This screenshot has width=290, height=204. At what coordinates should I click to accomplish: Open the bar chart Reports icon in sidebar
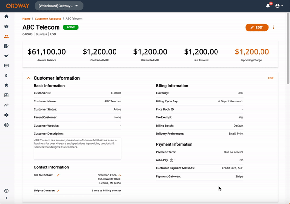(x=6, y=95)
